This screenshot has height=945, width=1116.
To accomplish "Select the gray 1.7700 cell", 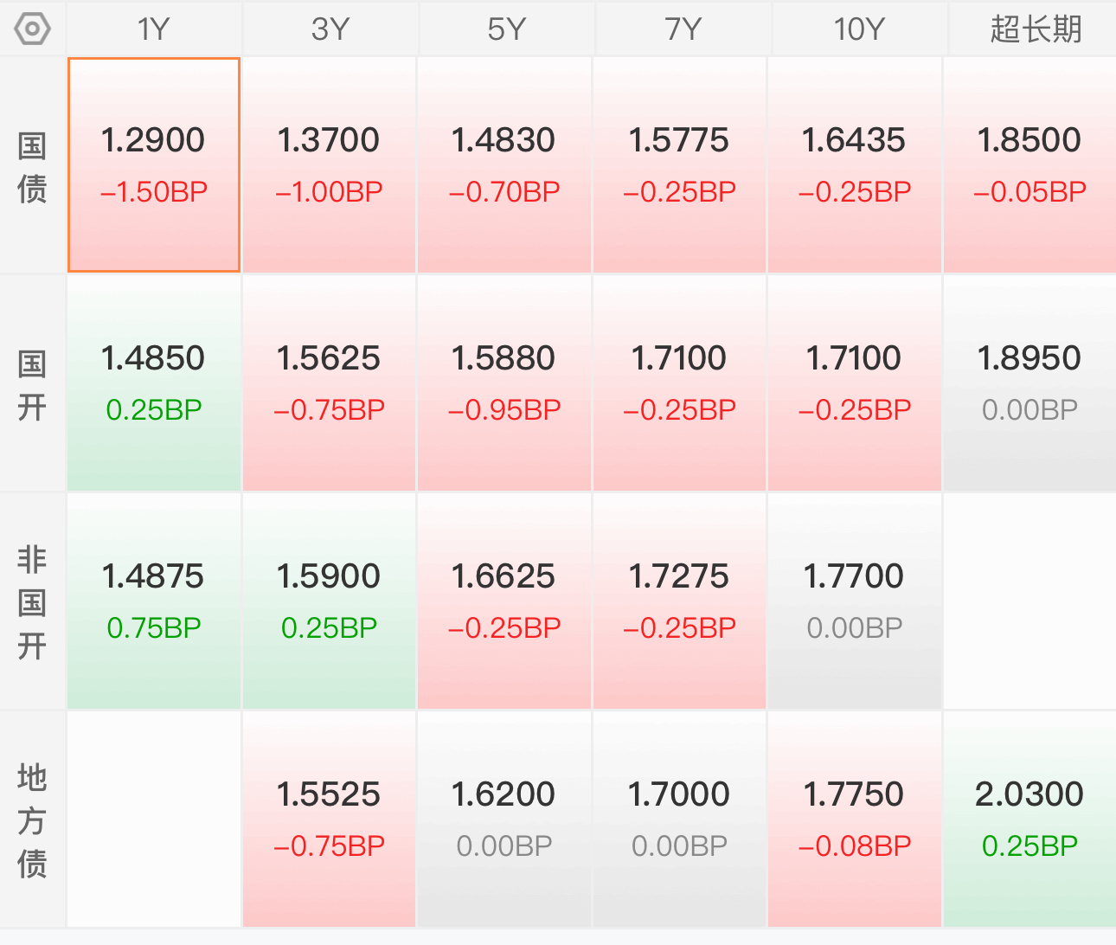I will 855,601.
